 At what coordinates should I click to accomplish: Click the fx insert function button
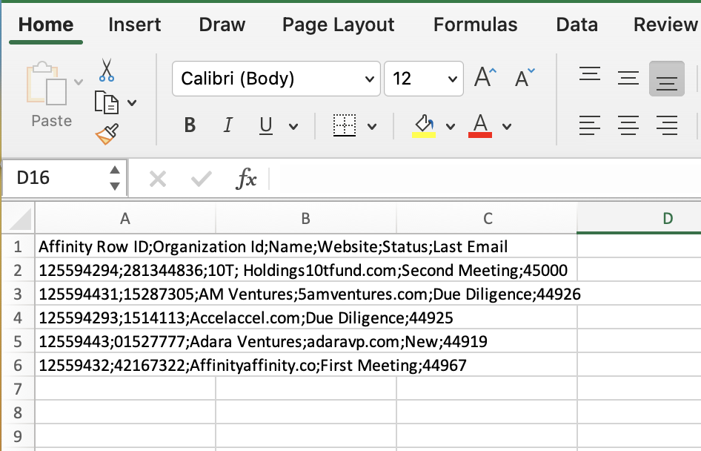[x=247, y=177]
